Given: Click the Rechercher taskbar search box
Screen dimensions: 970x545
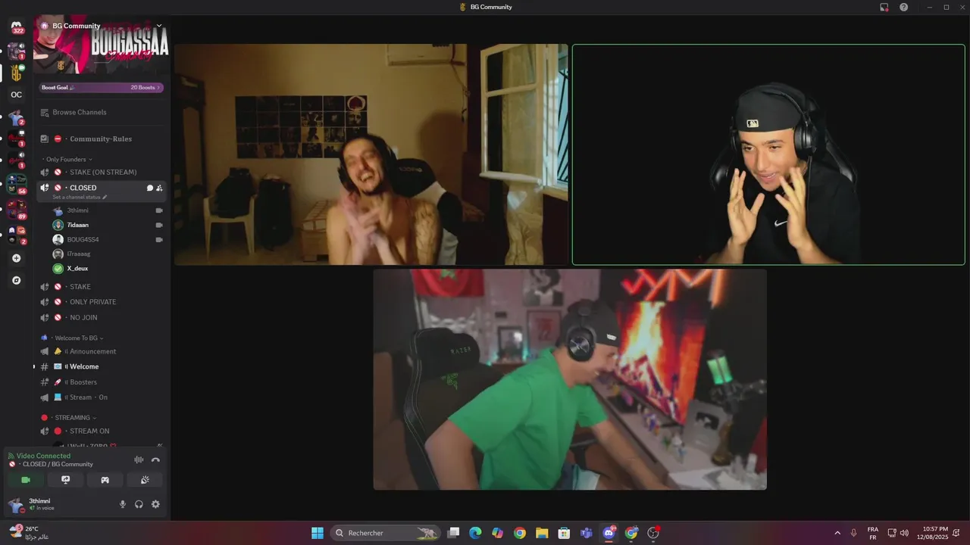Looking at the screenshot, I should (x=385, y=533).
